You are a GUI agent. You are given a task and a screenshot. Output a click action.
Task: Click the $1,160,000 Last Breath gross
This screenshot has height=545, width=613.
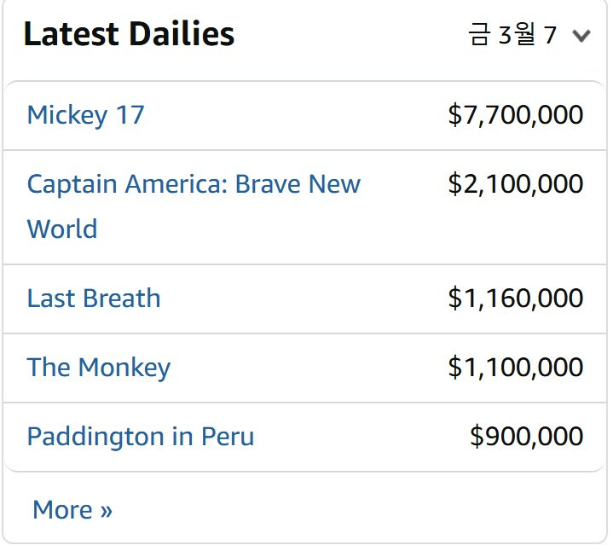(x=515, y=299)
